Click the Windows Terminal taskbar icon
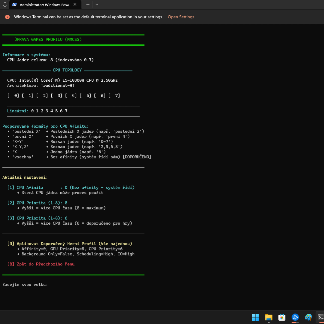The width and height of the screenshot is (324, 324). click(x=320, y=317)
